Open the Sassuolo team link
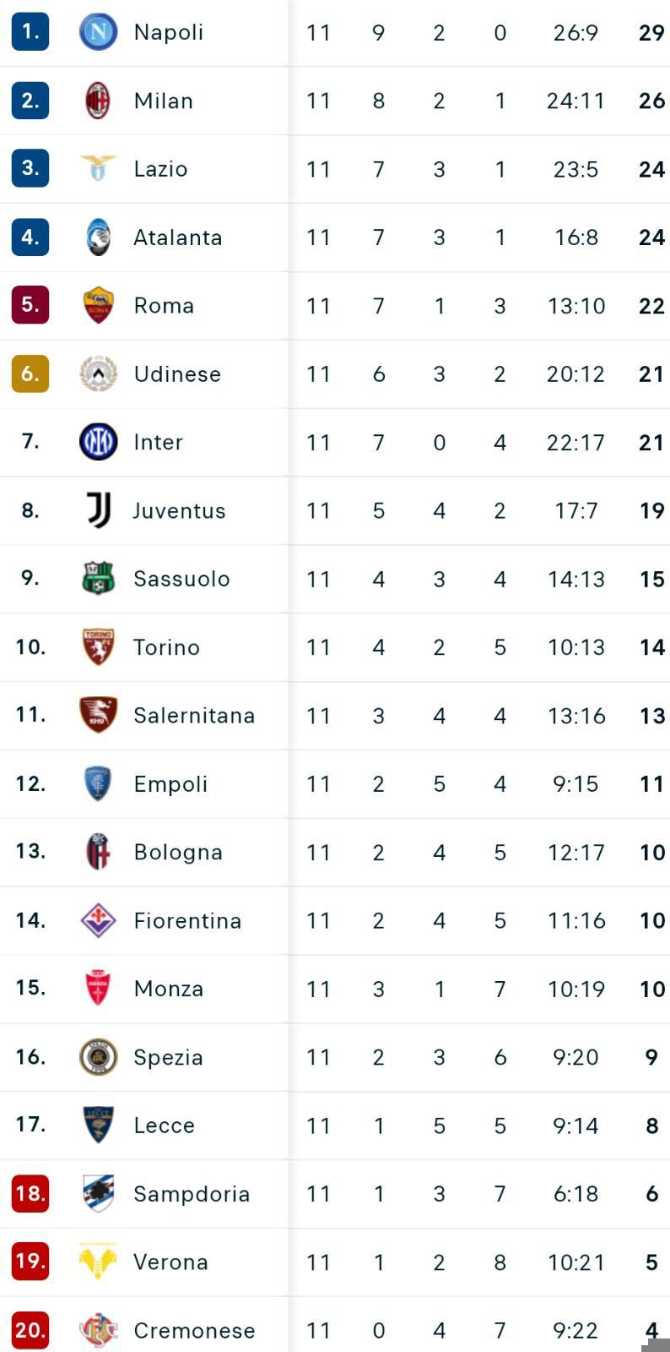 pyautogui.click(x=181, y=579)
